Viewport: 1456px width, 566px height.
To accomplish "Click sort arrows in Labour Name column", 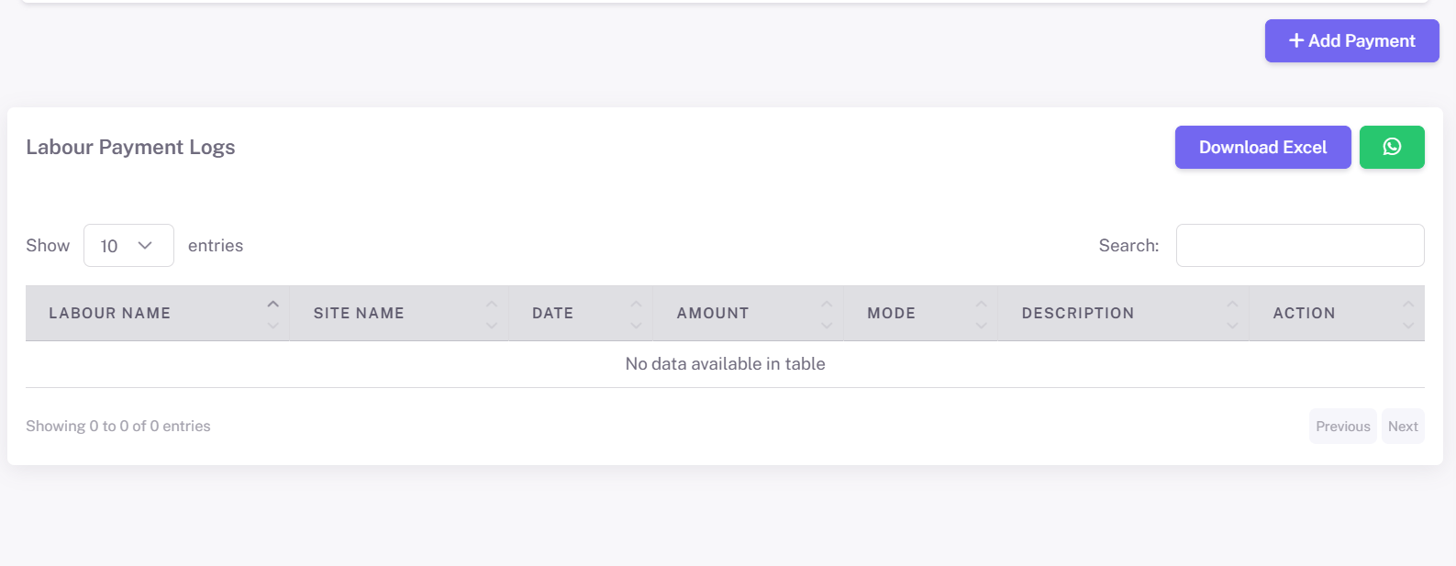I will tap(272, 314).
